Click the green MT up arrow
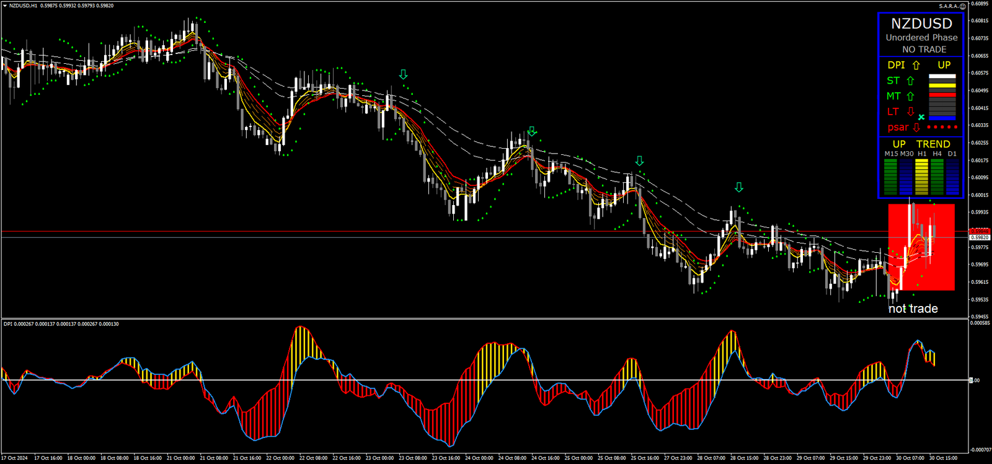992x464 pixels. pos(910,96)
